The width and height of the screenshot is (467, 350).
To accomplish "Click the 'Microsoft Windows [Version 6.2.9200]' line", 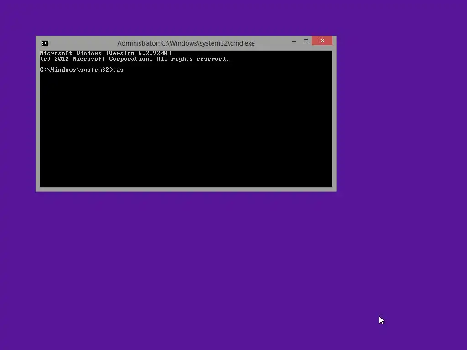I will 106,53.
